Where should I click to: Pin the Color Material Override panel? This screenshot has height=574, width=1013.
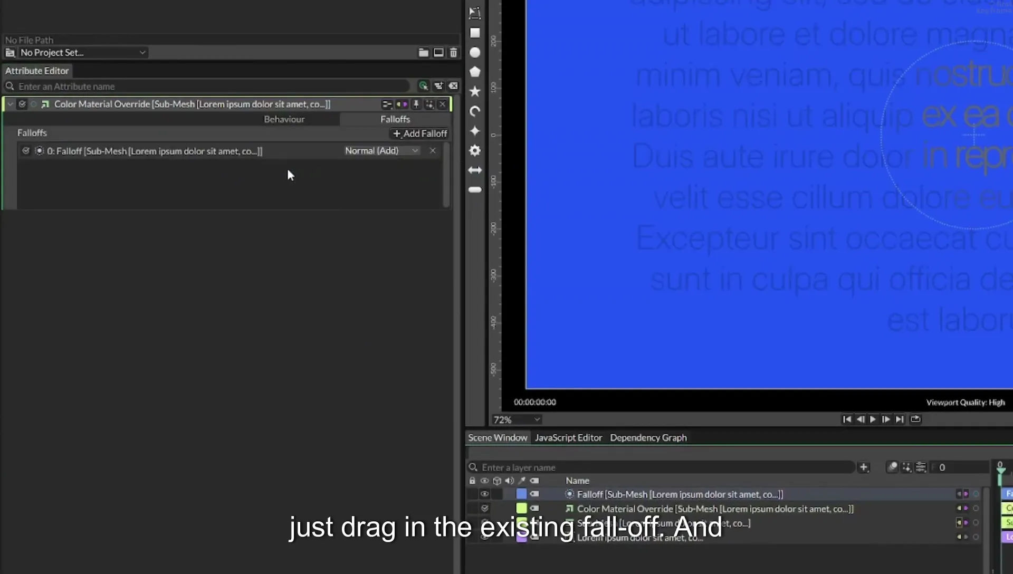point(416,104)
